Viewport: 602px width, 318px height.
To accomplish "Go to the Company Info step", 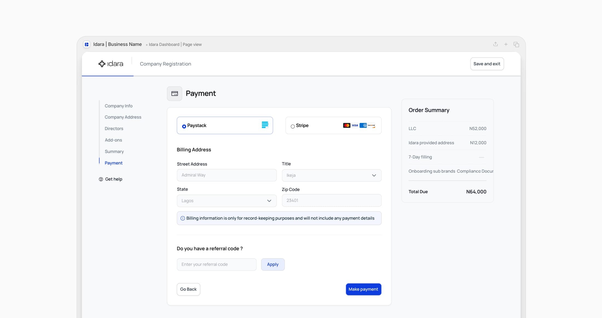I will (x=118, y=106).
